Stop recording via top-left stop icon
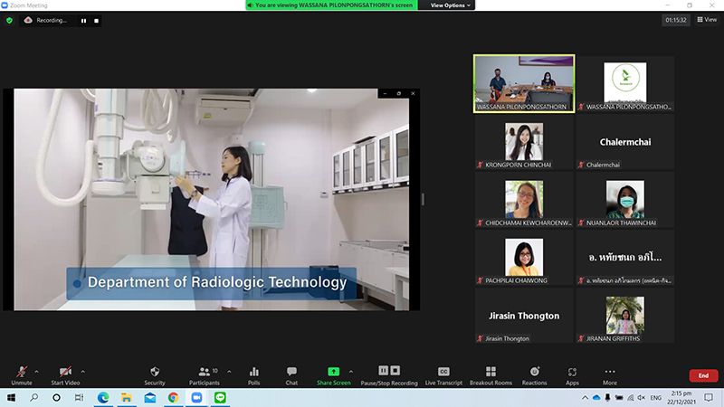Image resolution: width=724 pixels, height=407 pixels. click(96, 21)
